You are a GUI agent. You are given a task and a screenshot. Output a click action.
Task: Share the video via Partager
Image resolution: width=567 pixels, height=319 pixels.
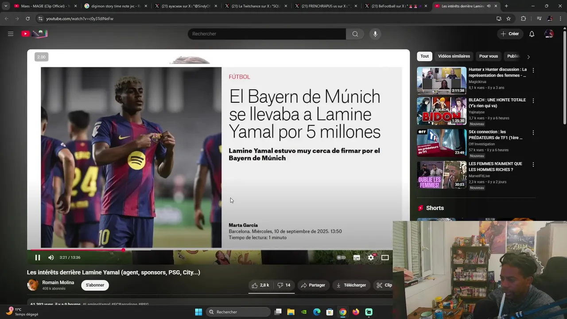point(313,285)
